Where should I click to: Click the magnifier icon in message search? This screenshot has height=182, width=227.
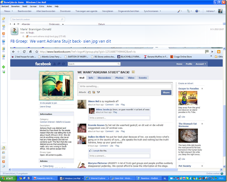pos(62,19)
